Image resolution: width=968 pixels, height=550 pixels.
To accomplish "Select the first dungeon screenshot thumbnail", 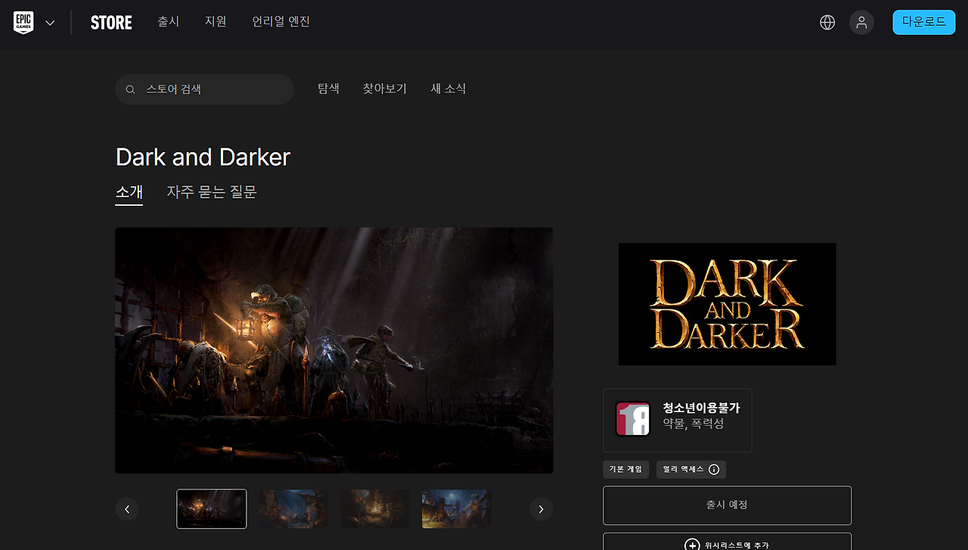I will click(x=212, y=508).
